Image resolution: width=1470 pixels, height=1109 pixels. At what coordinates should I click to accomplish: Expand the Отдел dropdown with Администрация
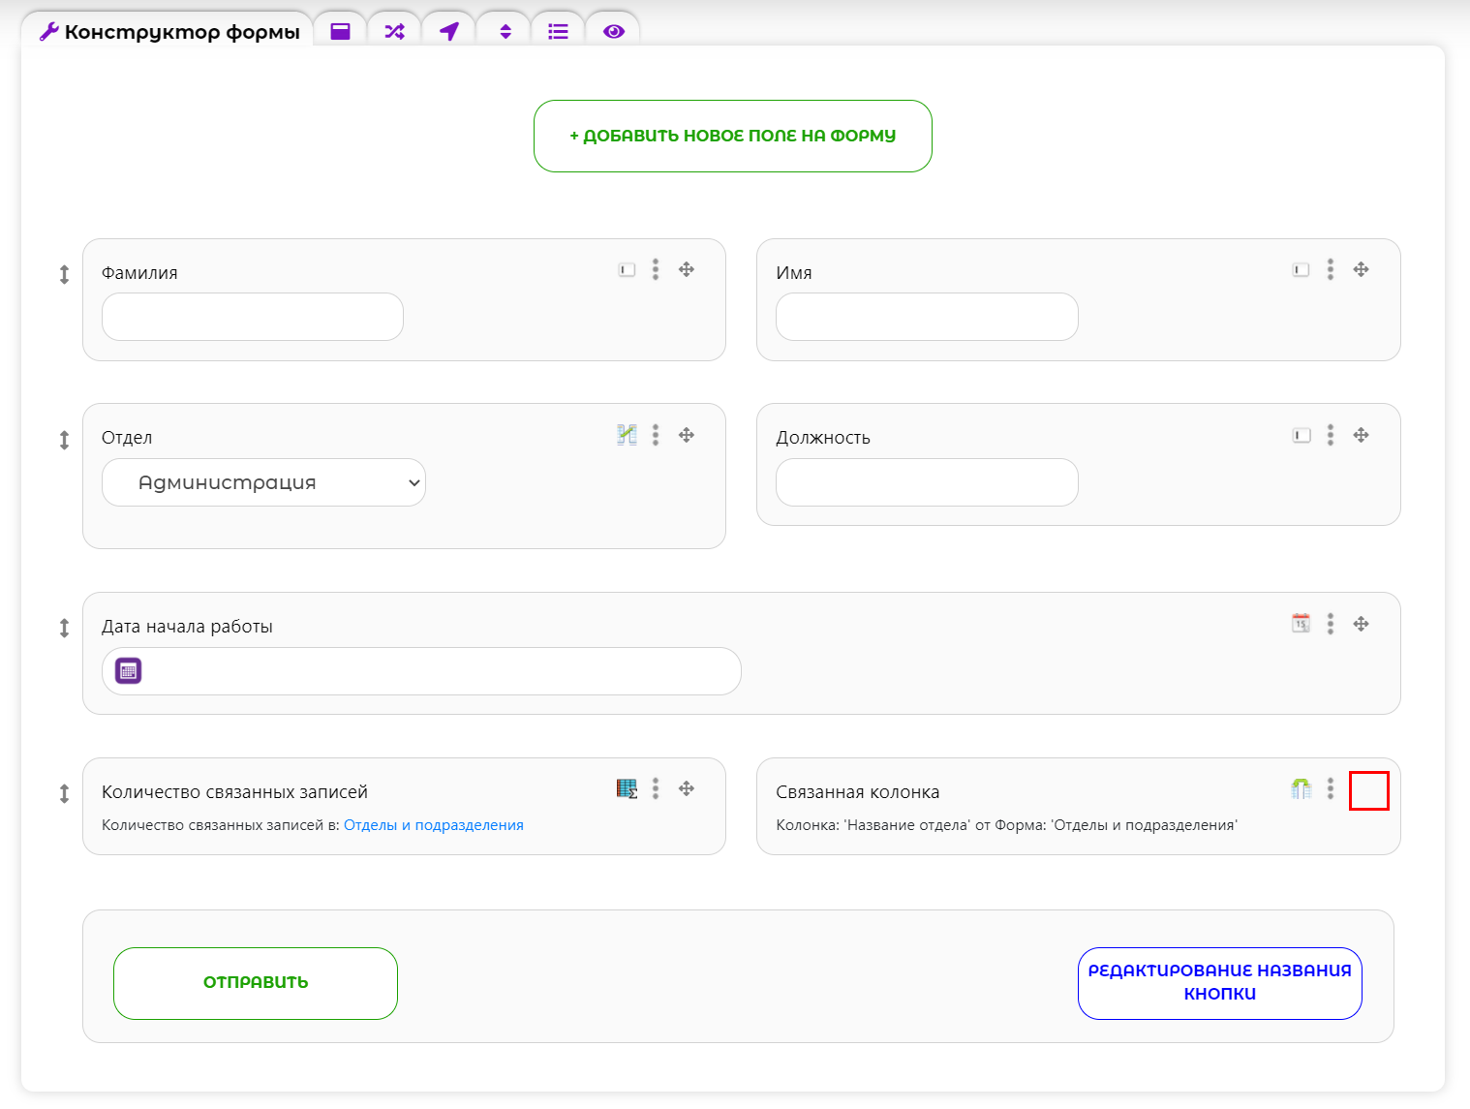(263, 482)
